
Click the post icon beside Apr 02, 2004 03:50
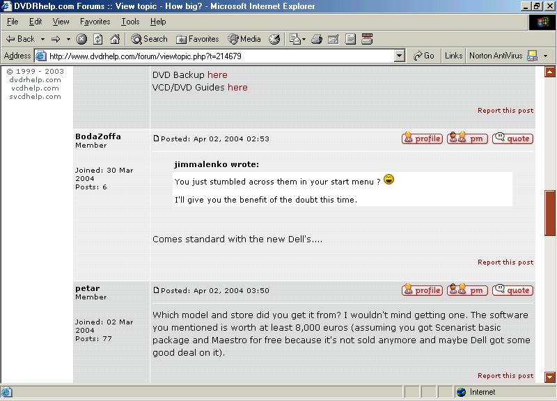pyautogui.click(x=156, y=290)
